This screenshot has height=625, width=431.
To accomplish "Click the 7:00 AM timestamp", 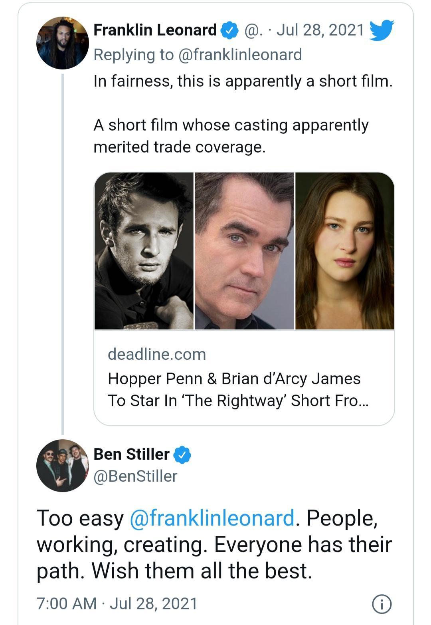I will [x=66, y=603].
